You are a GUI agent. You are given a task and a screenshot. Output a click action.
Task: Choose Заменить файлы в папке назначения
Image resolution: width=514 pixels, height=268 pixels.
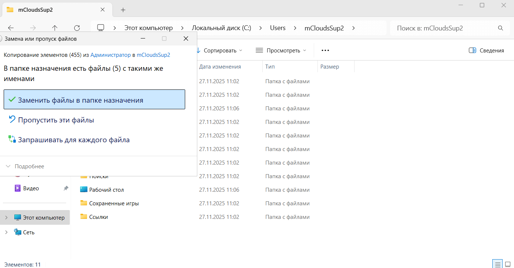(94, 100)
